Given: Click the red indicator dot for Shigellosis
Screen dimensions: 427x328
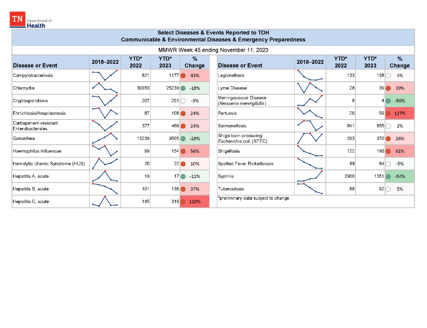Looking at the screenshot, I should pyautogui.click(x=388, y=151).
